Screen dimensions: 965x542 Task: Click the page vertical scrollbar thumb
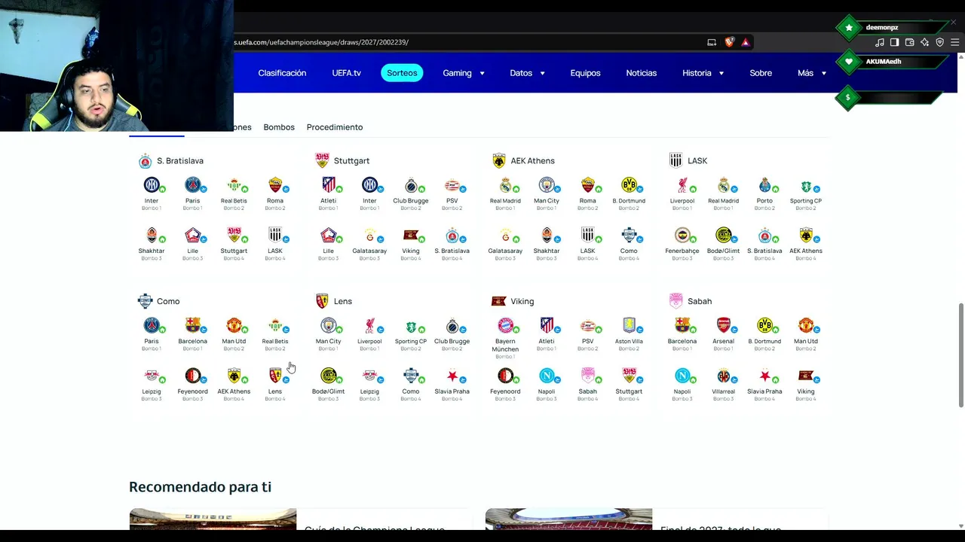click(x=960, y=355)
